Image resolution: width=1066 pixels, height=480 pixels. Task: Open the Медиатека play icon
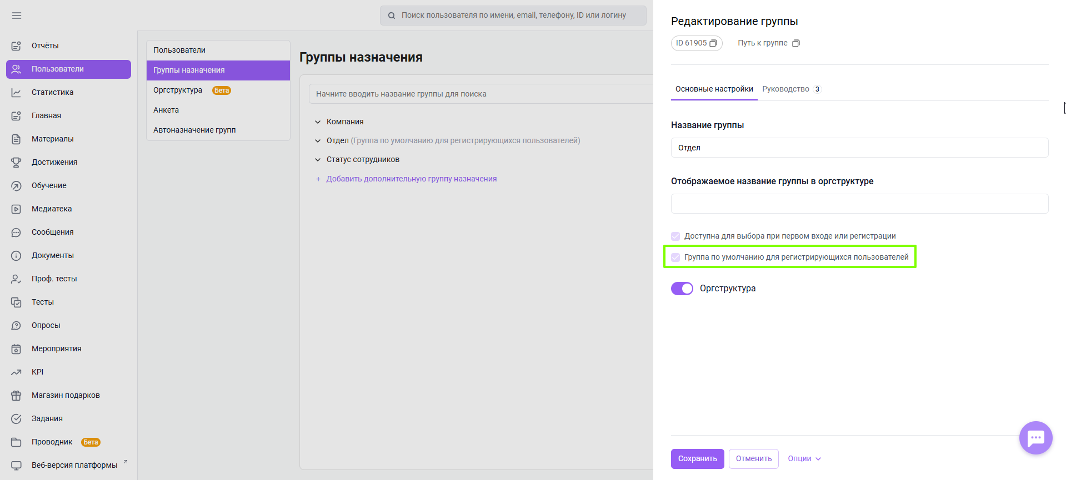click(16, 209)
